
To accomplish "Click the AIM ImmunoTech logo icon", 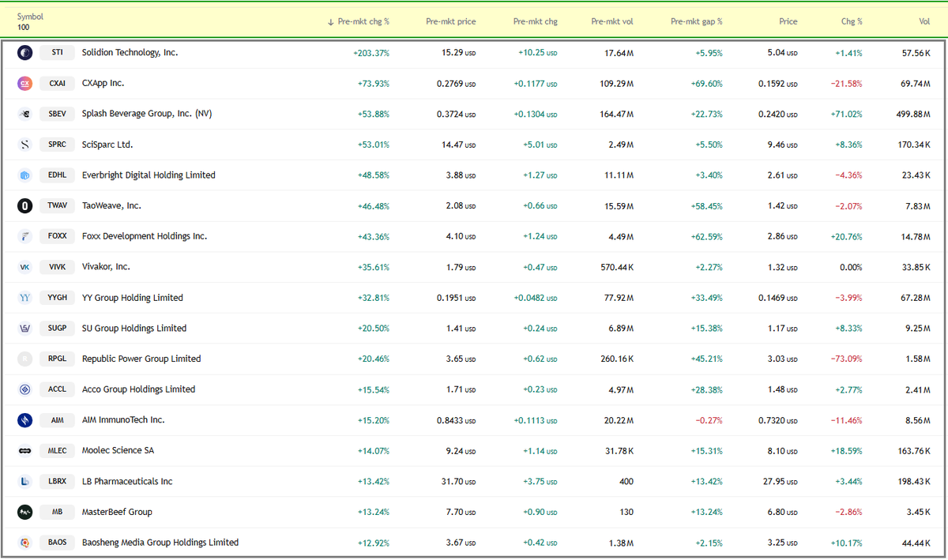I will pyautogui.click(x=25, y=420).
